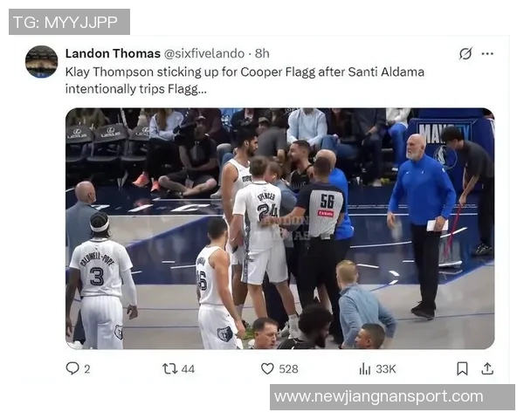Viewport: 524px width, 419px height.
Task: Like the tweet with heart icon
Action: (x=267, y=369)
